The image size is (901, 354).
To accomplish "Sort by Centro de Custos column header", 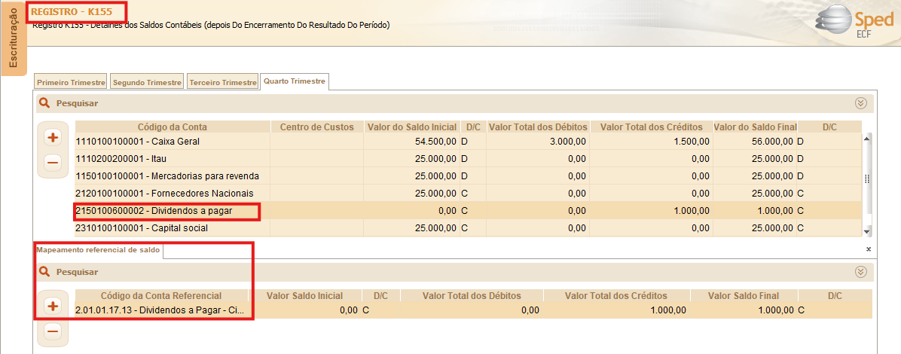I will 316,127.
